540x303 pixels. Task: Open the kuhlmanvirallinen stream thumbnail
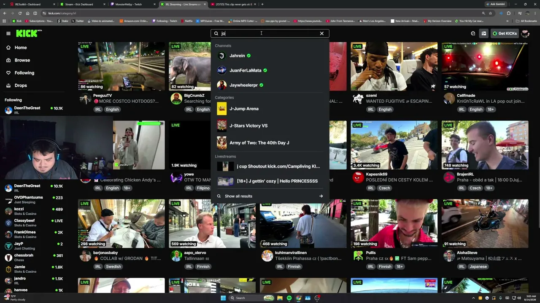303,223
